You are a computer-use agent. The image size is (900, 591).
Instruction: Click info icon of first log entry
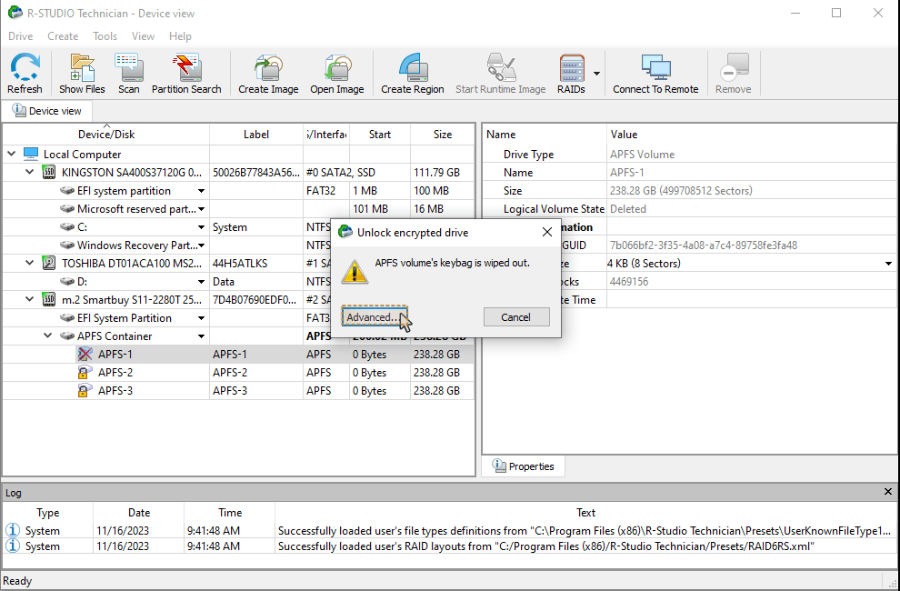[12, 530]
